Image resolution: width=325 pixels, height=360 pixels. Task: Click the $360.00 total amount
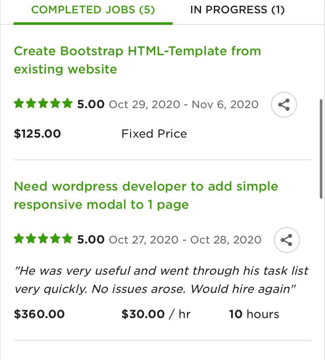(x=39, y=314)
